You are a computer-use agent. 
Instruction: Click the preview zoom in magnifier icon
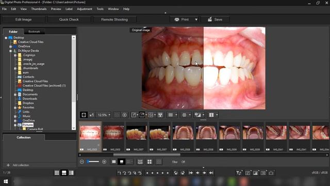pos(125,115)
